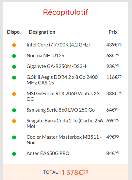Open MSI GeForce RTX 2060 Ventus link

point(63,96)
